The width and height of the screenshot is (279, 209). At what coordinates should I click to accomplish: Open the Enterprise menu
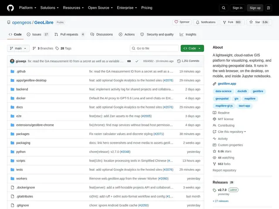click(127, 8)
